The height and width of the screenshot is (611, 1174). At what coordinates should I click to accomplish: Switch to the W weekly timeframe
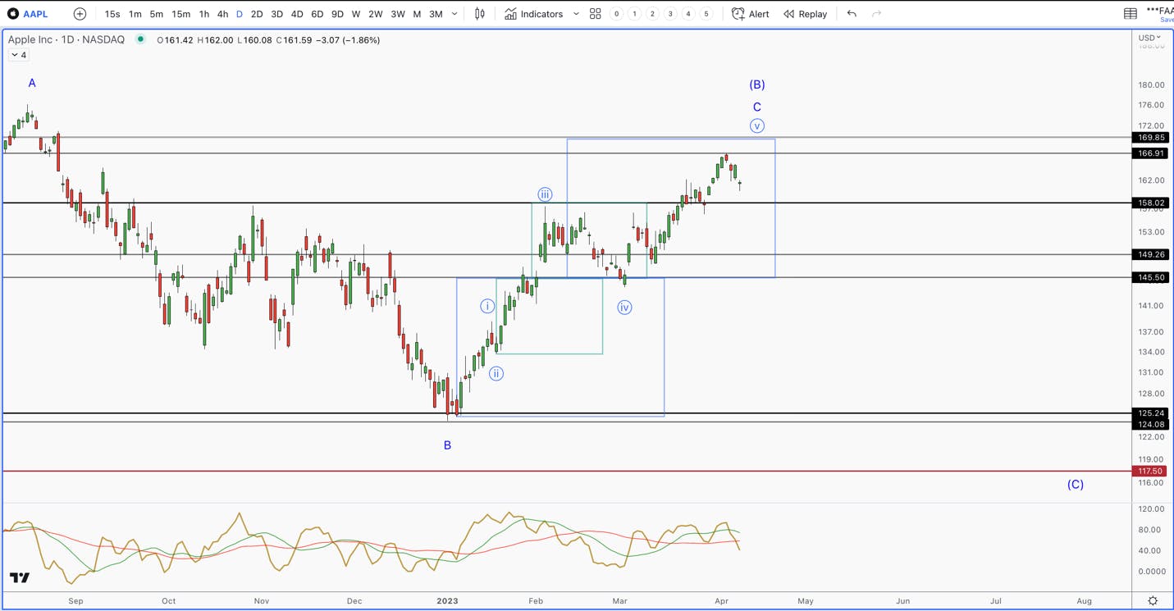click(x=356, y=14)
